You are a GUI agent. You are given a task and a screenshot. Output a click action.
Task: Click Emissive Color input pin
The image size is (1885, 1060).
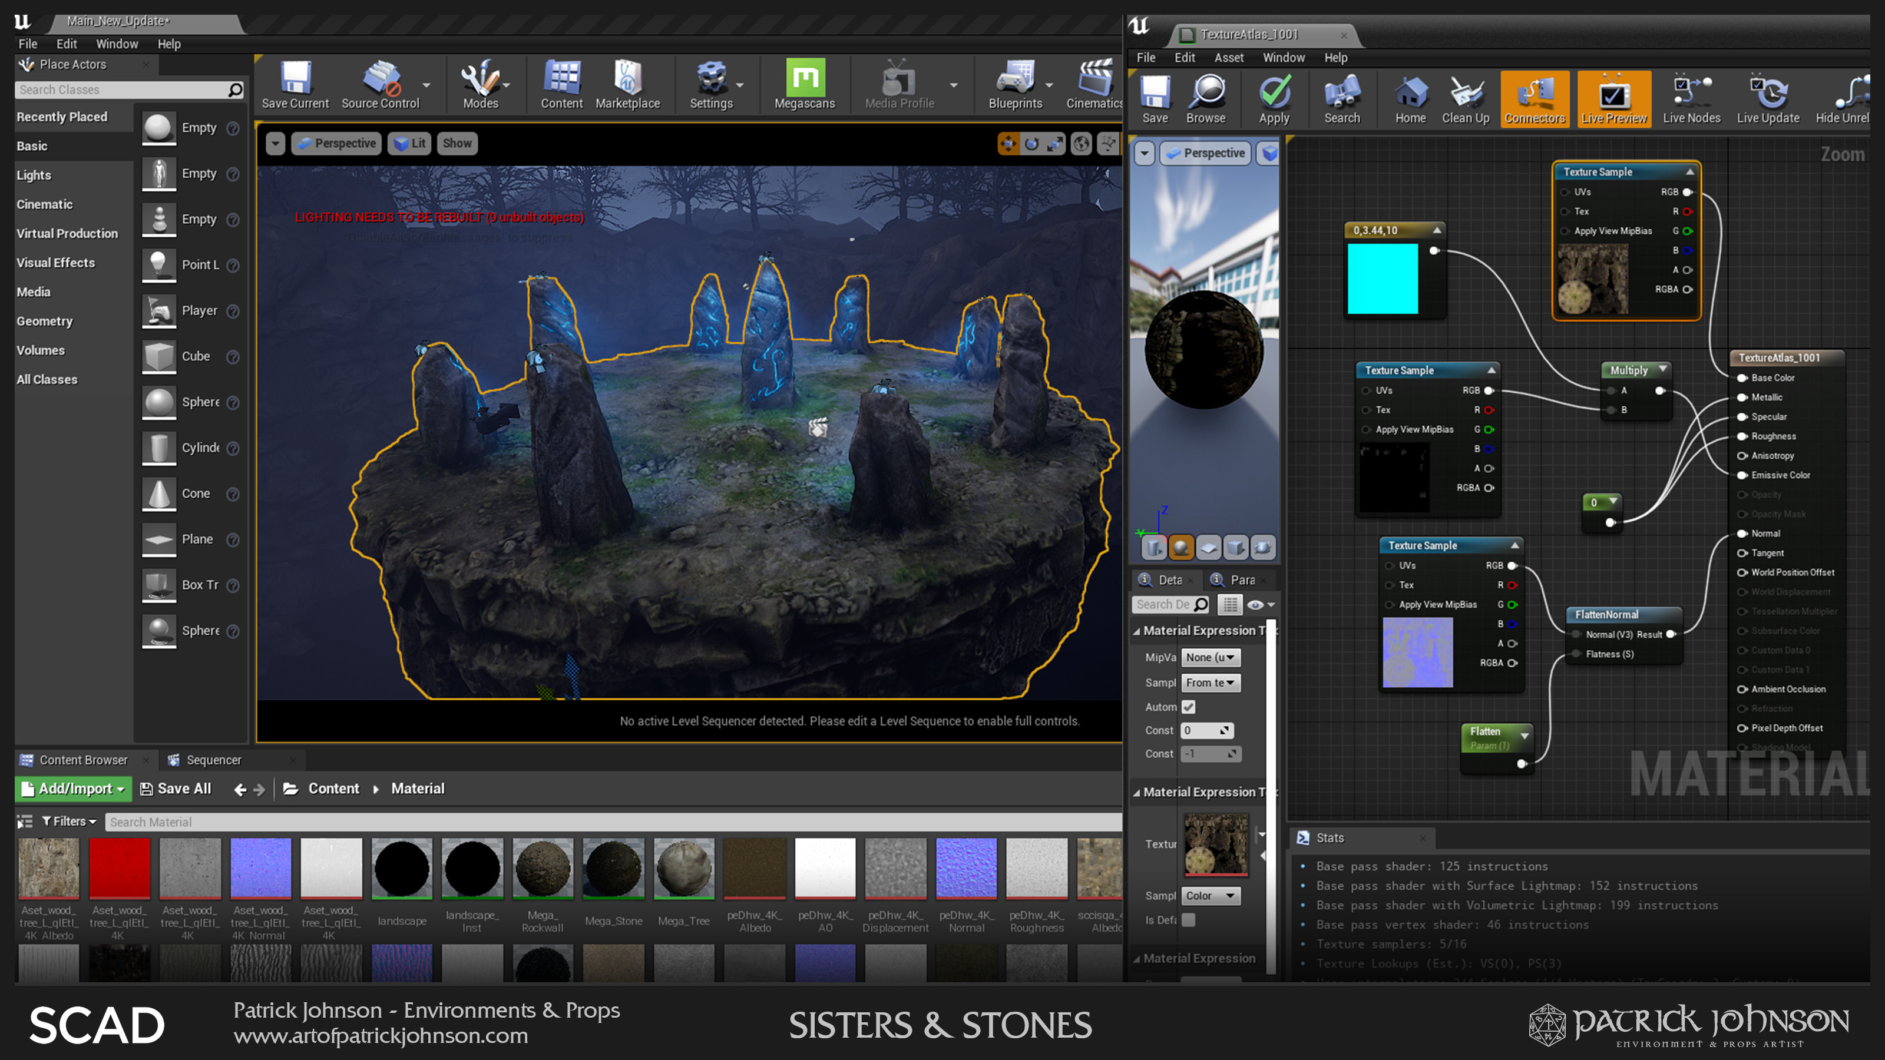[1742, 475]
